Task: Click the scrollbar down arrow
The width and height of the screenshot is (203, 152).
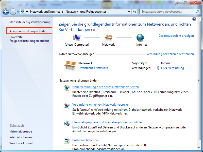Action: click(199, 148)
